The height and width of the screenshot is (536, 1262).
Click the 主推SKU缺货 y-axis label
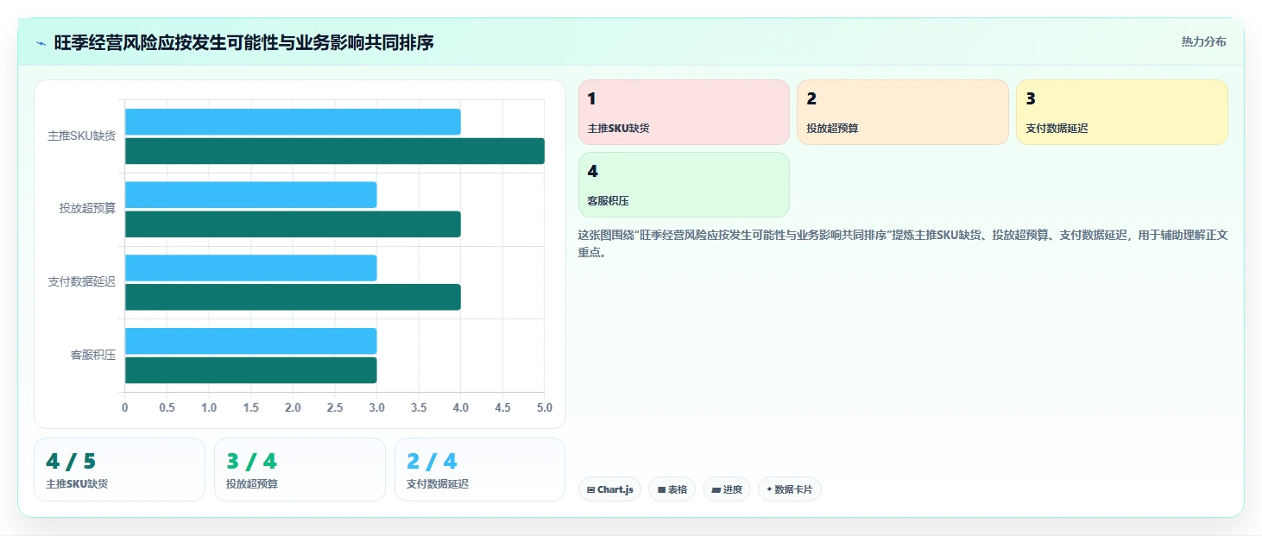pyautogui.click(x=81, y=136)
